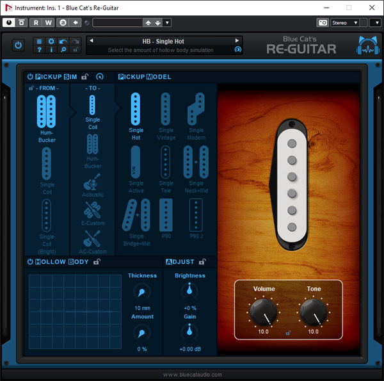Select the Single Vintage pickup model

pyautogui.click(x=166, y=109)
